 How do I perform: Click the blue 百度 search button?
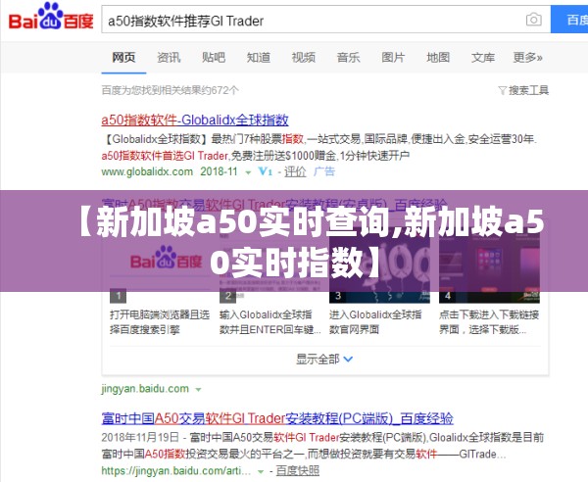(x=569, y=20)
